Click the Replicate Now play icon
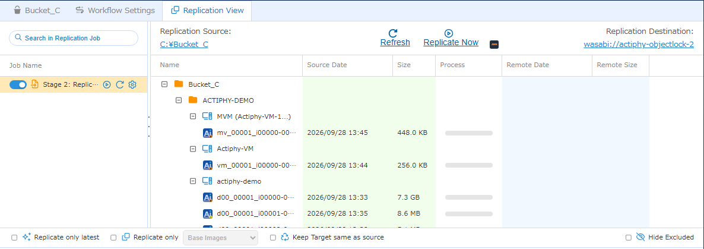704x249 pixels. (449, 33)
